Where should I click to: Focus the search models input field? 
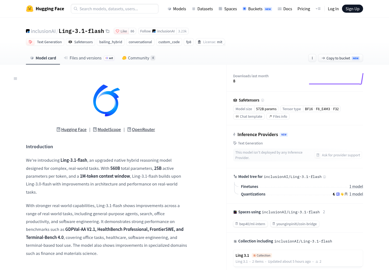[115, 9]
